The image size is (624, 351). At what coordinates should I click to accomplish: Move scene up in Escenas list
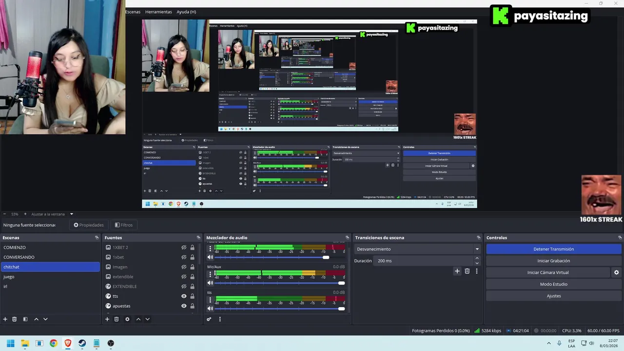point(36,319)
